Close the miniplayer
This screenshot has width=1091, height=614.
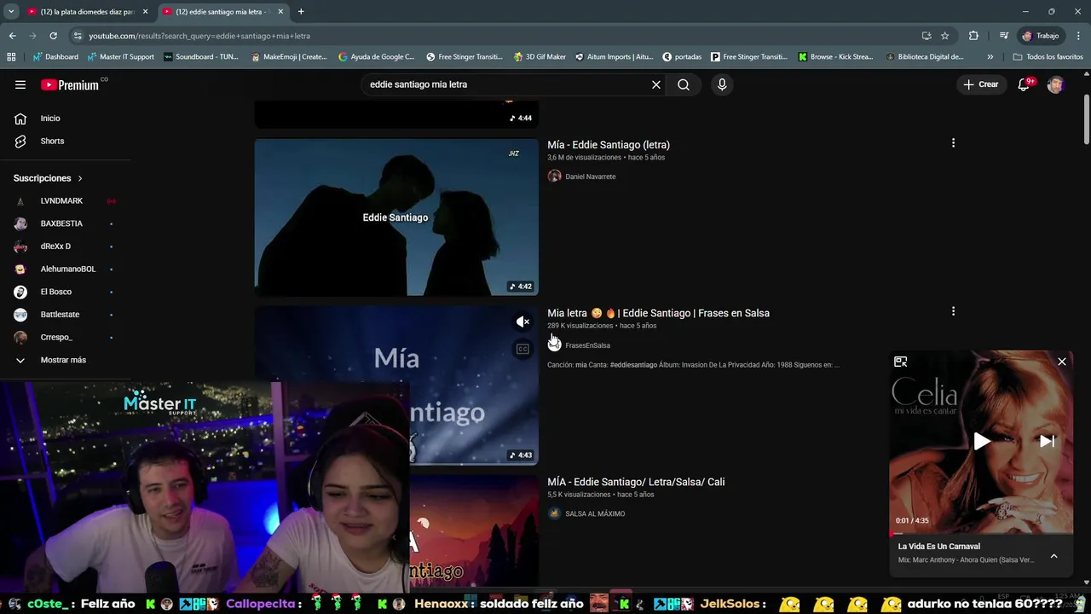(1062, 362)
